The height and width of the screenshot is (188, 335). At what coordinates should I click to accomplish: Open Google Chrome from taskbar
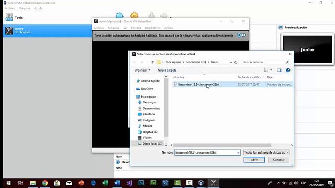45,183
